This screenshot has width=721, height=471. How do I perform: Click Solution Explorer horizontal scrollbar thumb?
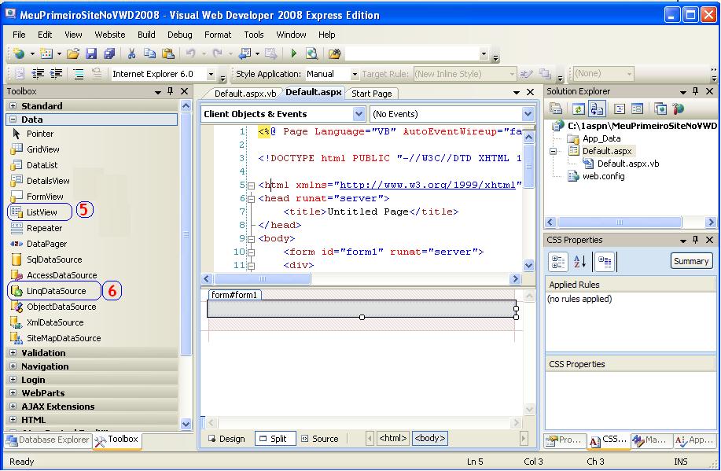[620, 223]
